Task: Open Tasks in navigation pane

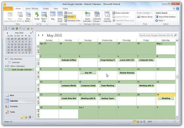Action: pos(19,112)
